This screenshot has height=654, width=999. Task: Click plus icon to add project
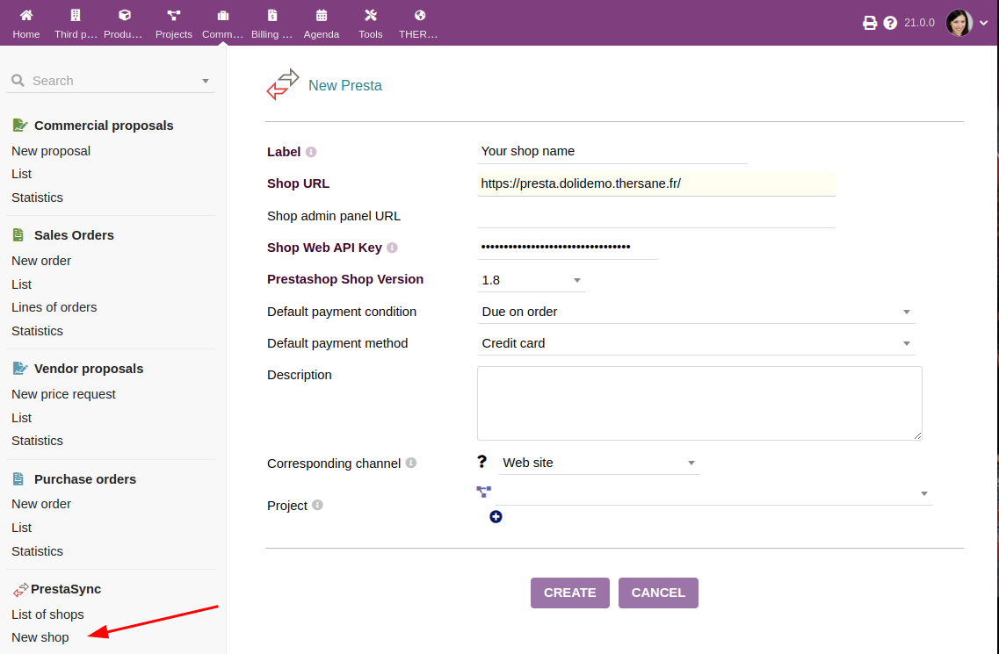[496, 517]
